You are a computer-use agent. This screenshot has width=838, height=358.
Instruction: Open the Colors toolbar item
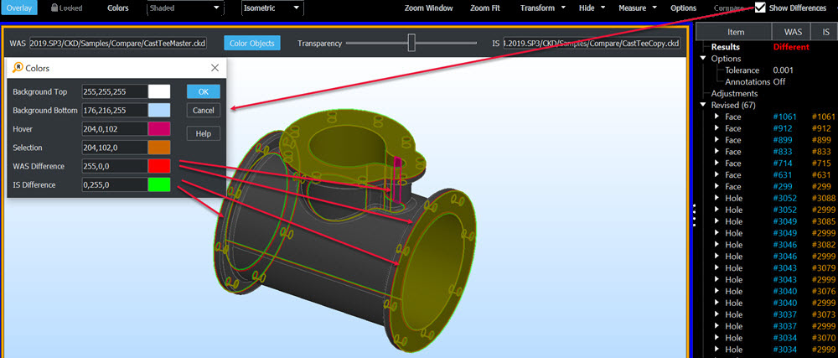tap(117, 8)
